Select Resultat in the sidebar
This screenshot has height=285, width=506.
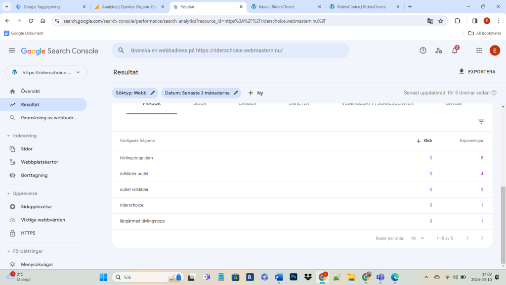point(43,105)
